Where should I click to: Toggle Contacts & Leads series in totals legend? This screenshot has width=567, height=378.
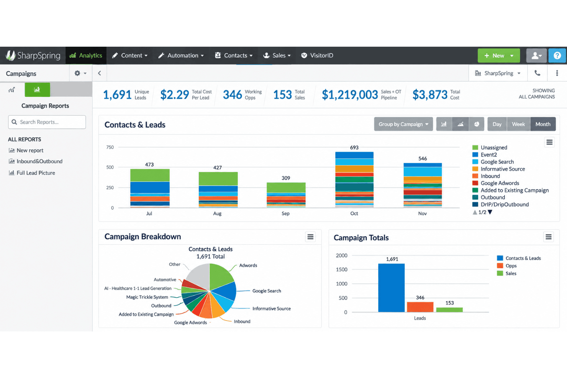[x=519, y=258]
